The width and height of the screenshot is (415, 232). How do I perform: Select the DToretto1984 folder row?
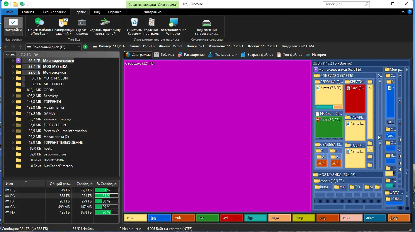(x=61, y=160)
